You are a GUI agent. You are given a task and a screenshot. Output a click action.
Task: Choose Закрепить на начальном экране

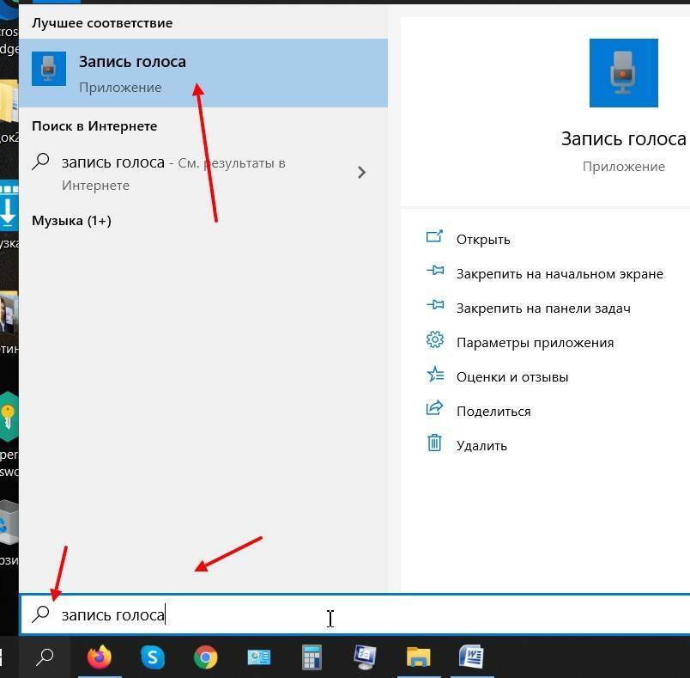click(x=559, y=274)
